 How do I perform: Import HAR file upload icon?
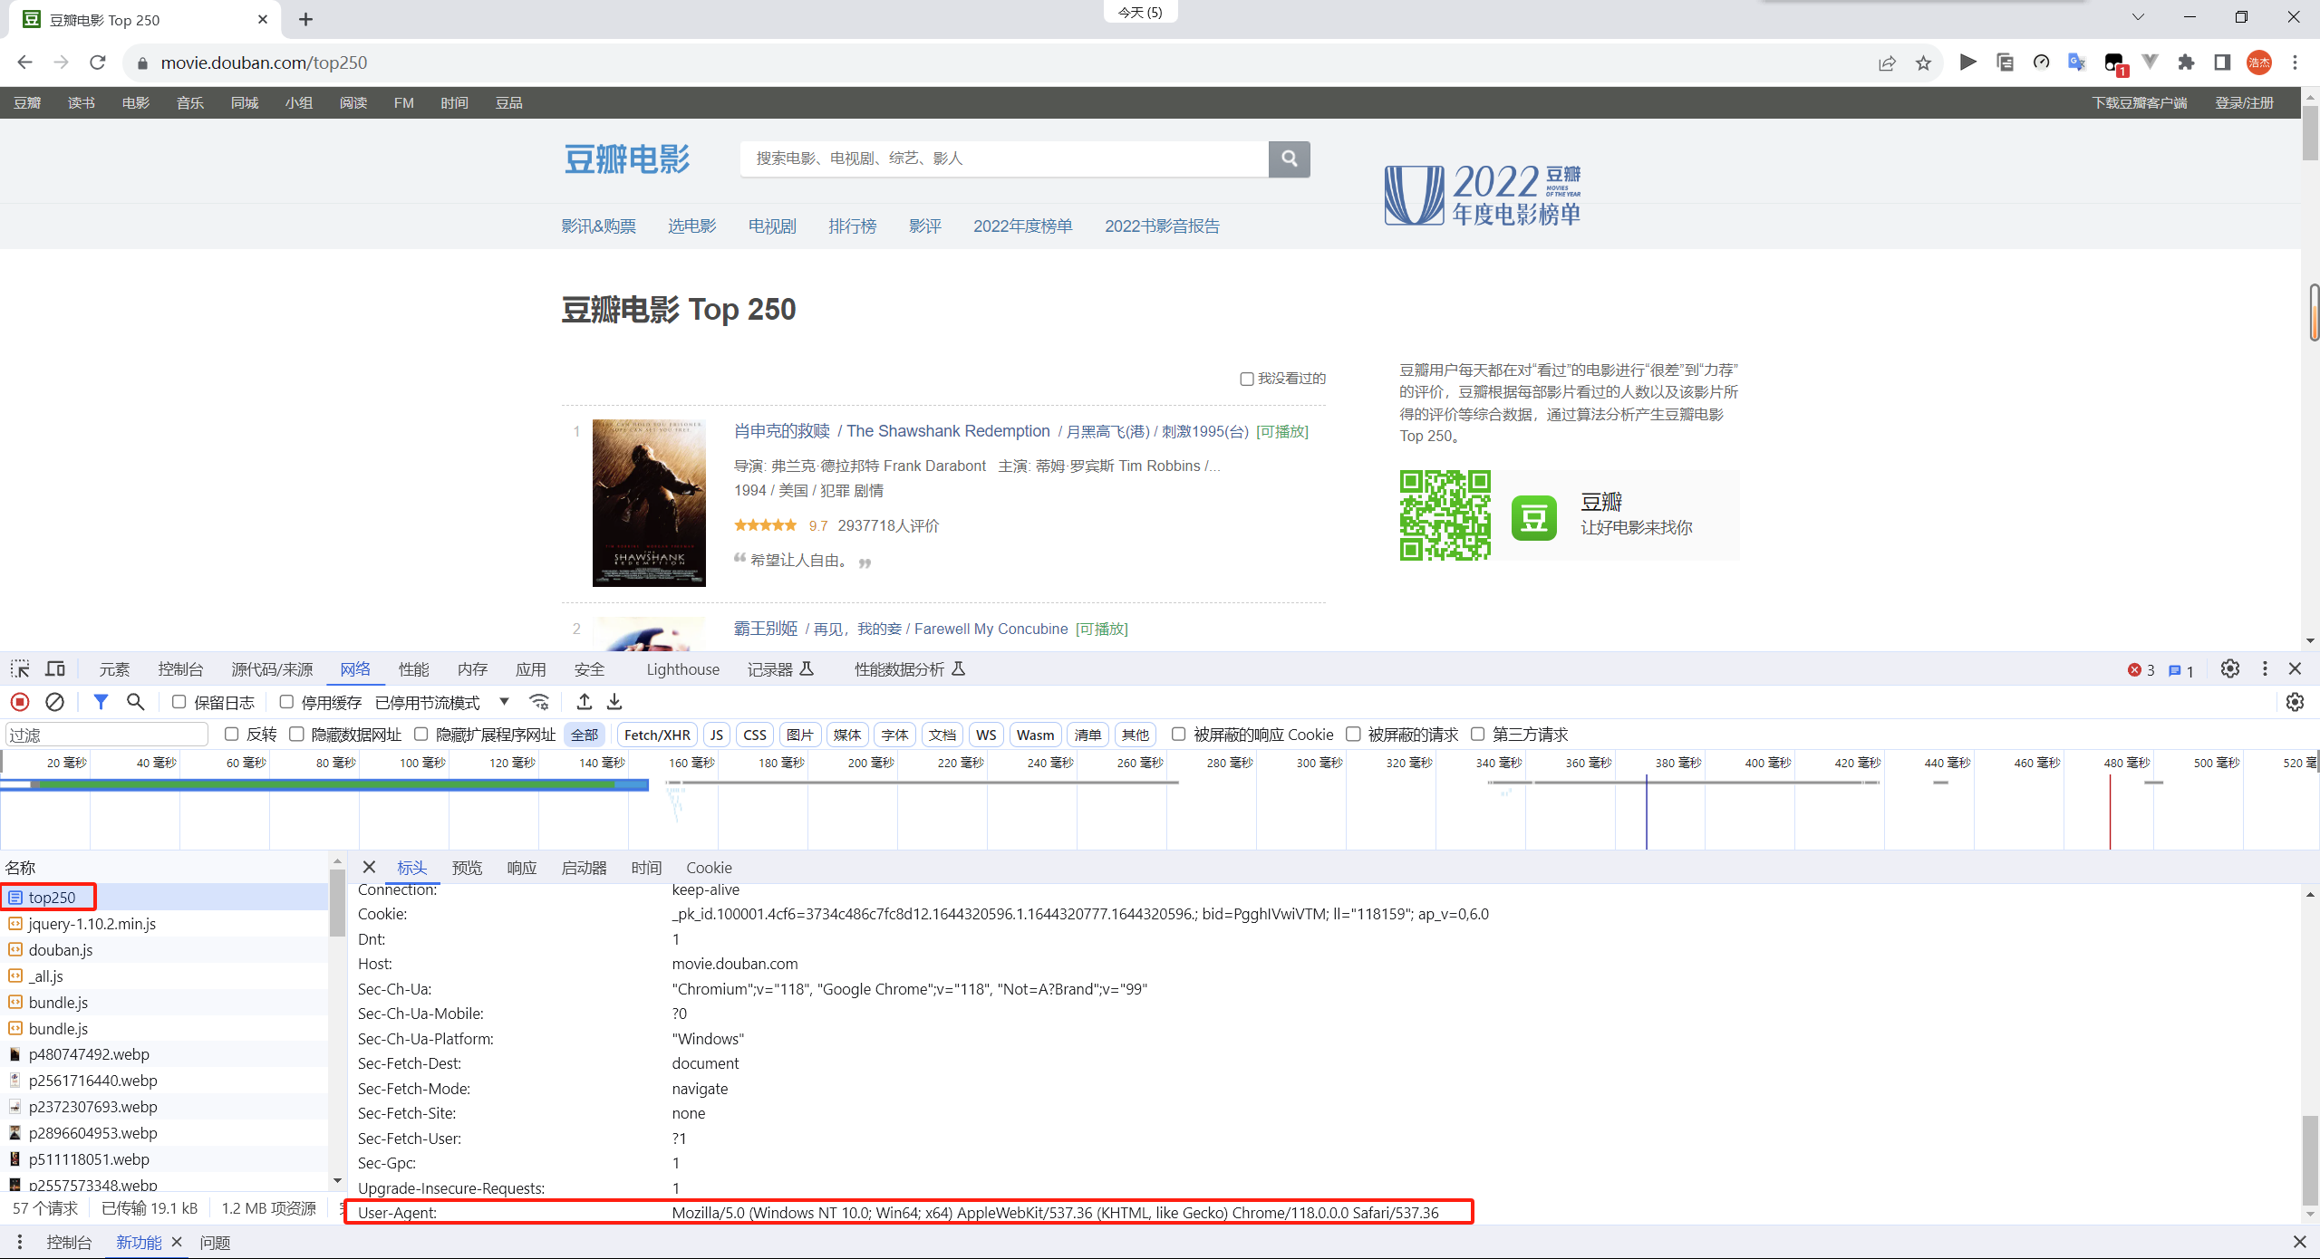585,702
